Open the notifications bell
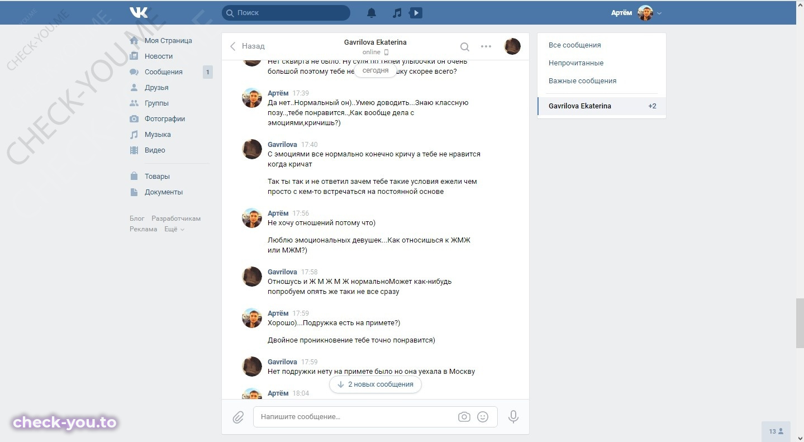The width and height of the screenshot is (804, 442). tap(372, 13)
